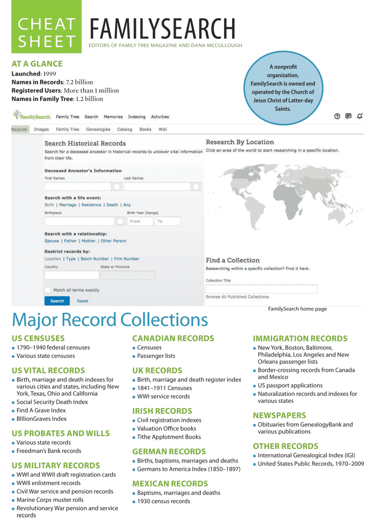This screenshot has height=526, width=376.
Task: Open the Help question mark icon
Action: (x=337, y=116)
